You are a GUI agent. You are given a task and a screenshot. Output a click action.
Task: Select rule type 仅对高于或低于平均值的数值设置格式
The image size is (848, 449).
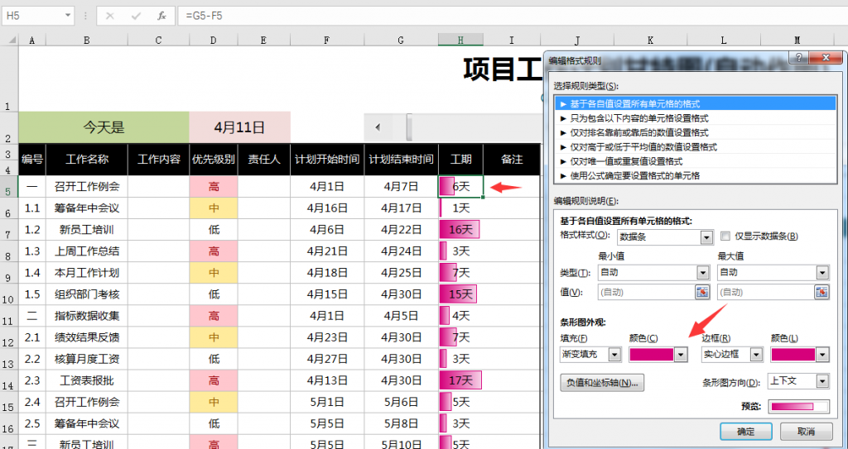click(x=695, y=146)
